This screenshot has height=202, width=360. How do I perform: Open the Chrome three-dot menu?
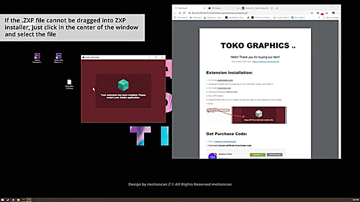[337, 13]
